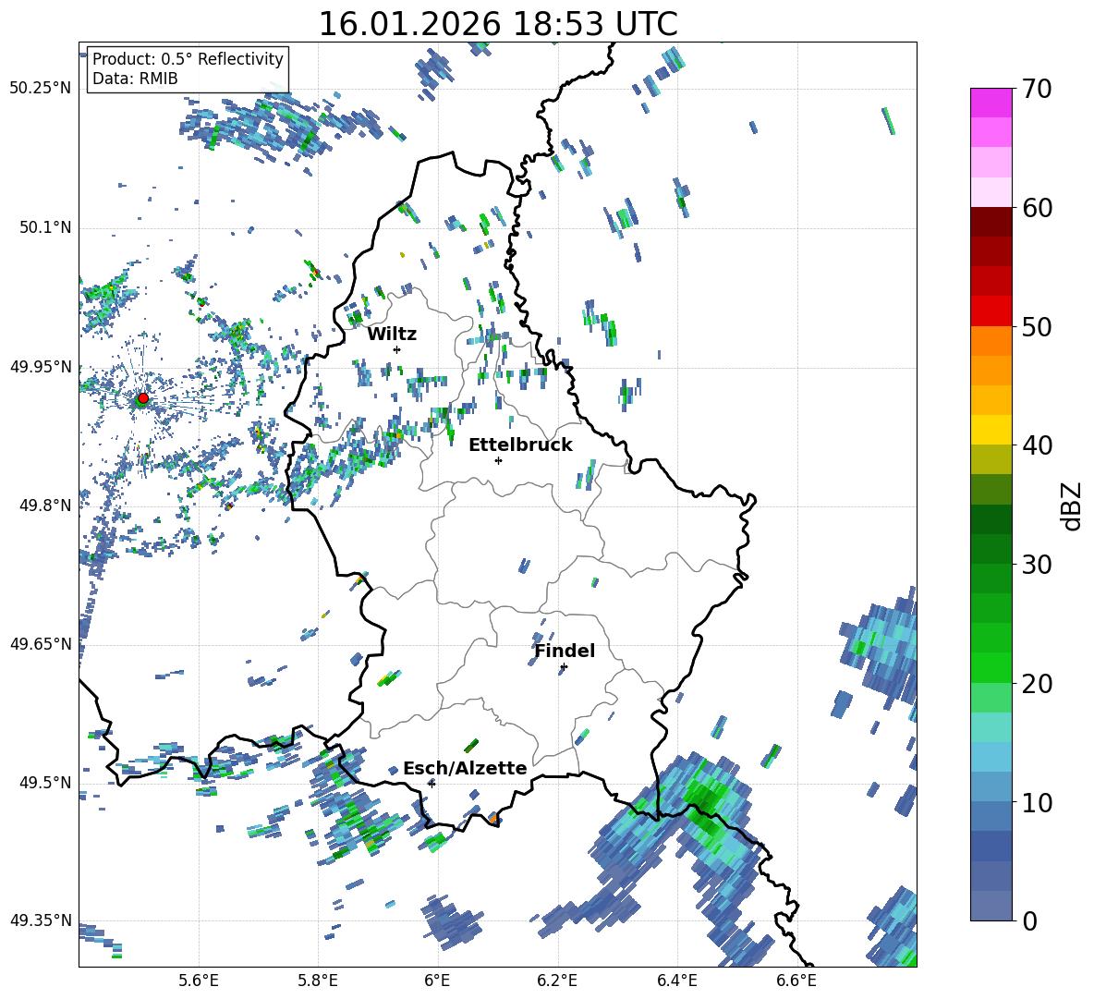Screen dimensions: 1094x999
Task: Click the 40 value on colorbar
Action: coord(1037,445)
